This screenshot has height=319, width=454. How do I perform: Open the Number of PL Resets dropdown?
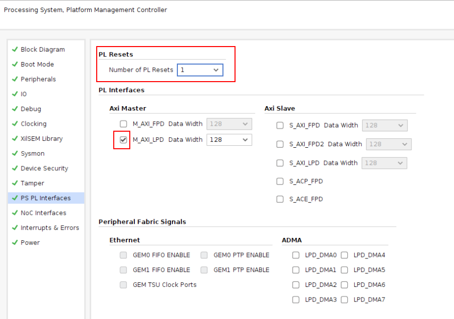(216, 70)
